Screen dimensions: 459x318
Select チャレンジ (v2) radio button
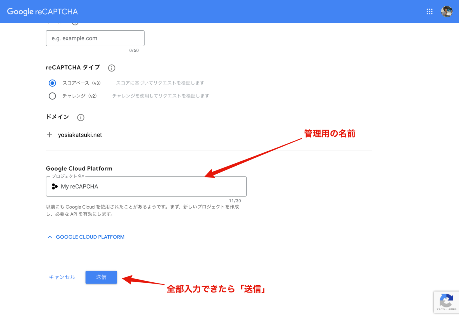[x=52, y=96]
